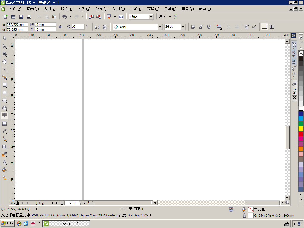This screenshot has height=228, width=304.
Task: Select the Ellipse tool
Action: 4,93
